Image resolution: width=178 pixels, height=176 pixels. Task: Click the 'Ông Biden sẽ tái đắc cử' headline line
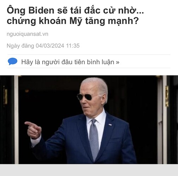[x=75, y=11]
